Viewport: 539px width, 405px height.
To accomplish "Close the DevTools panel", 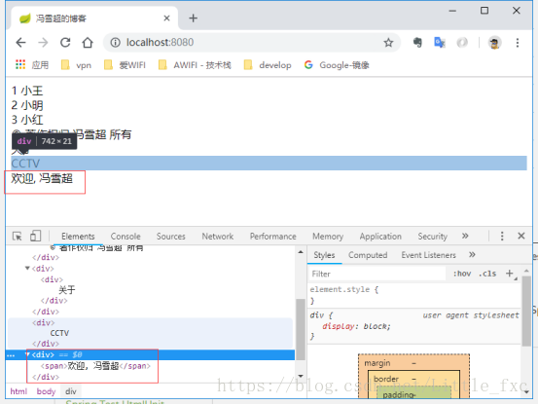I will pos(521,236).
